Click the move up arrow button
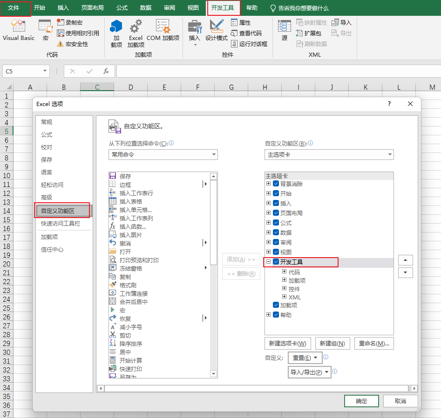The image size is (441, 418). pyautogui.click(x=406, y=260)
